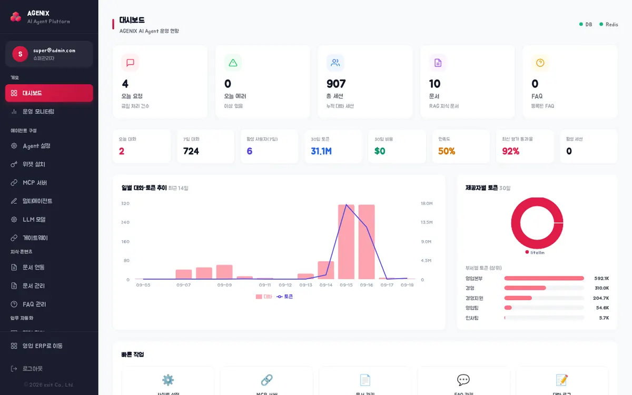Click the 592.1K value for 영업본부
632x395 pixels.
coord(601,278)
